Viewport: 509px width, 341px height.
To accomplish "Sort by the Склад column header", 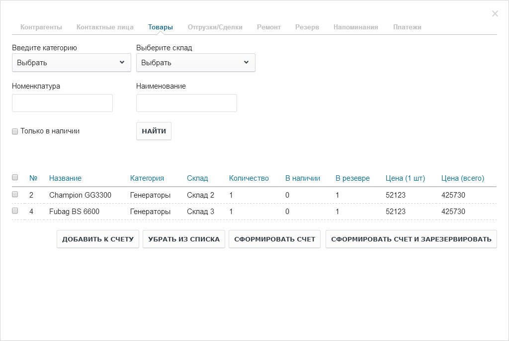I will pos(197,178).
